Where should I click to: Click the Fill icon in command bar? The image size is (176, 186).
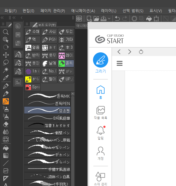click(x=149, y=19)
